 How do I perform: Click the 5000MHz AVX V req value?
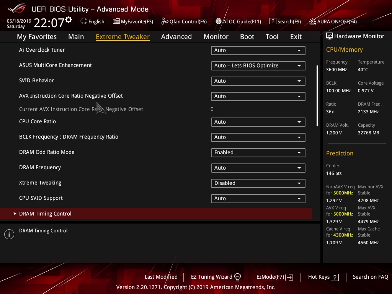[343, 214]
